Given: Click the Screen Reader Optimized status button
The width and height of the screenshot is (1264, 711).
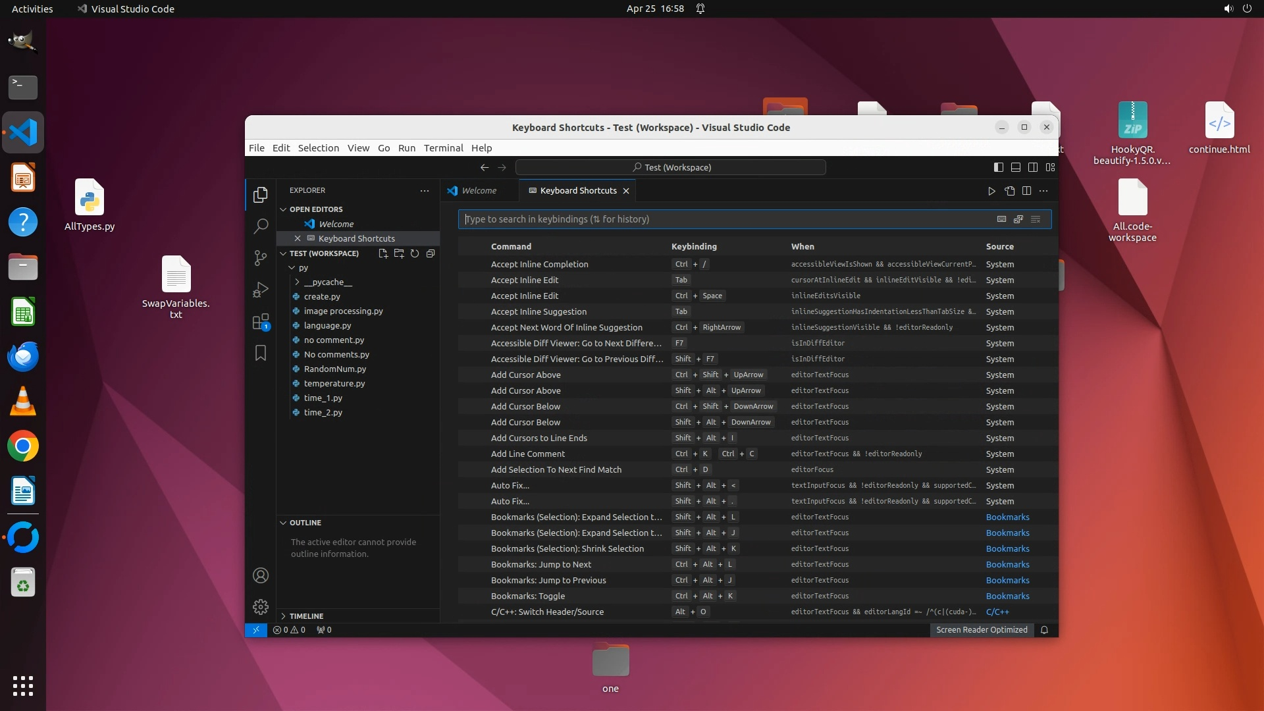Looking at the screenshot, I should tap(982, 630).
